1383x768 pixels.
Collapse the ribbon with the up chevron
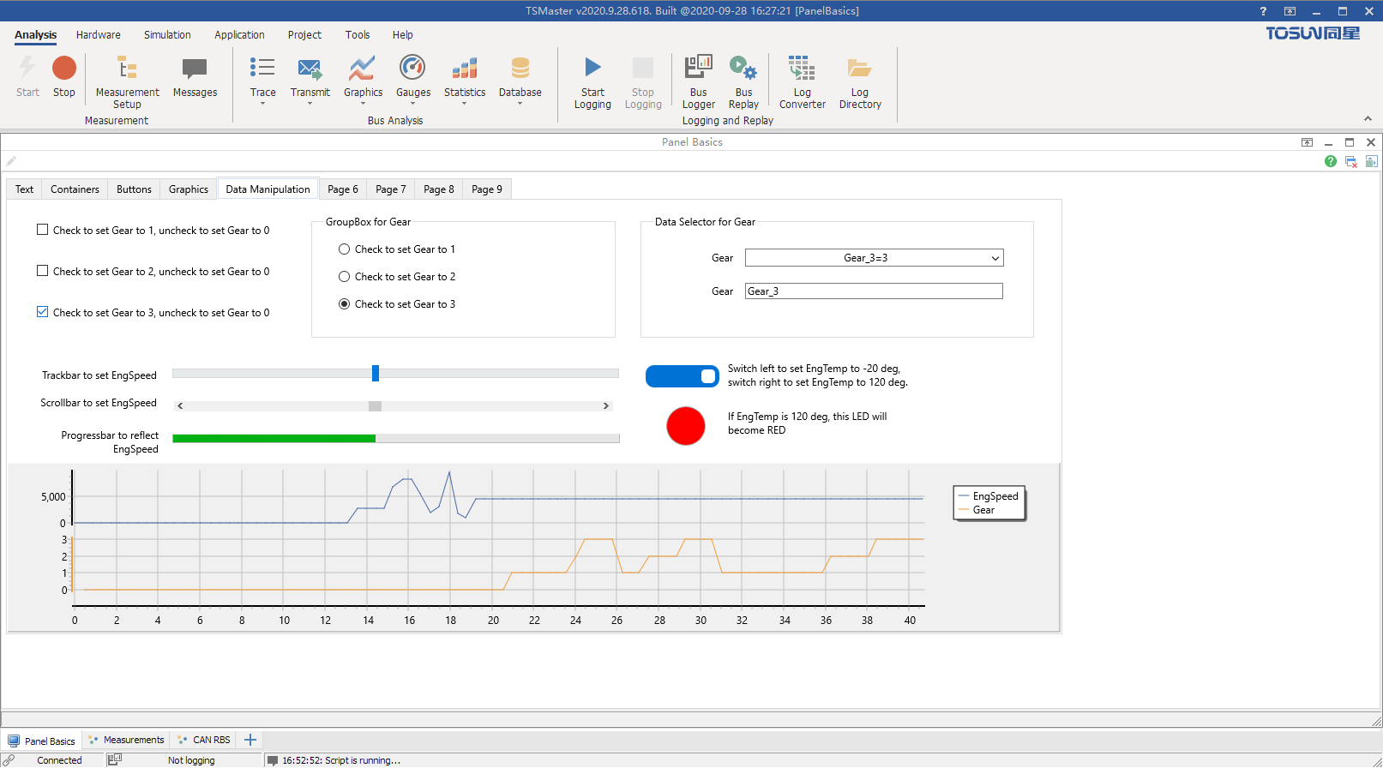[1368, 119]
